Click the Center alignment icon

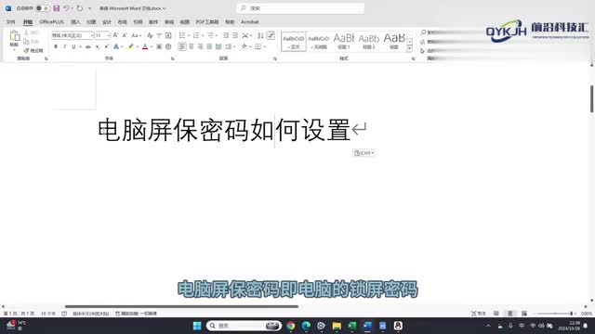pyautogui.click(x=192, y=46)
